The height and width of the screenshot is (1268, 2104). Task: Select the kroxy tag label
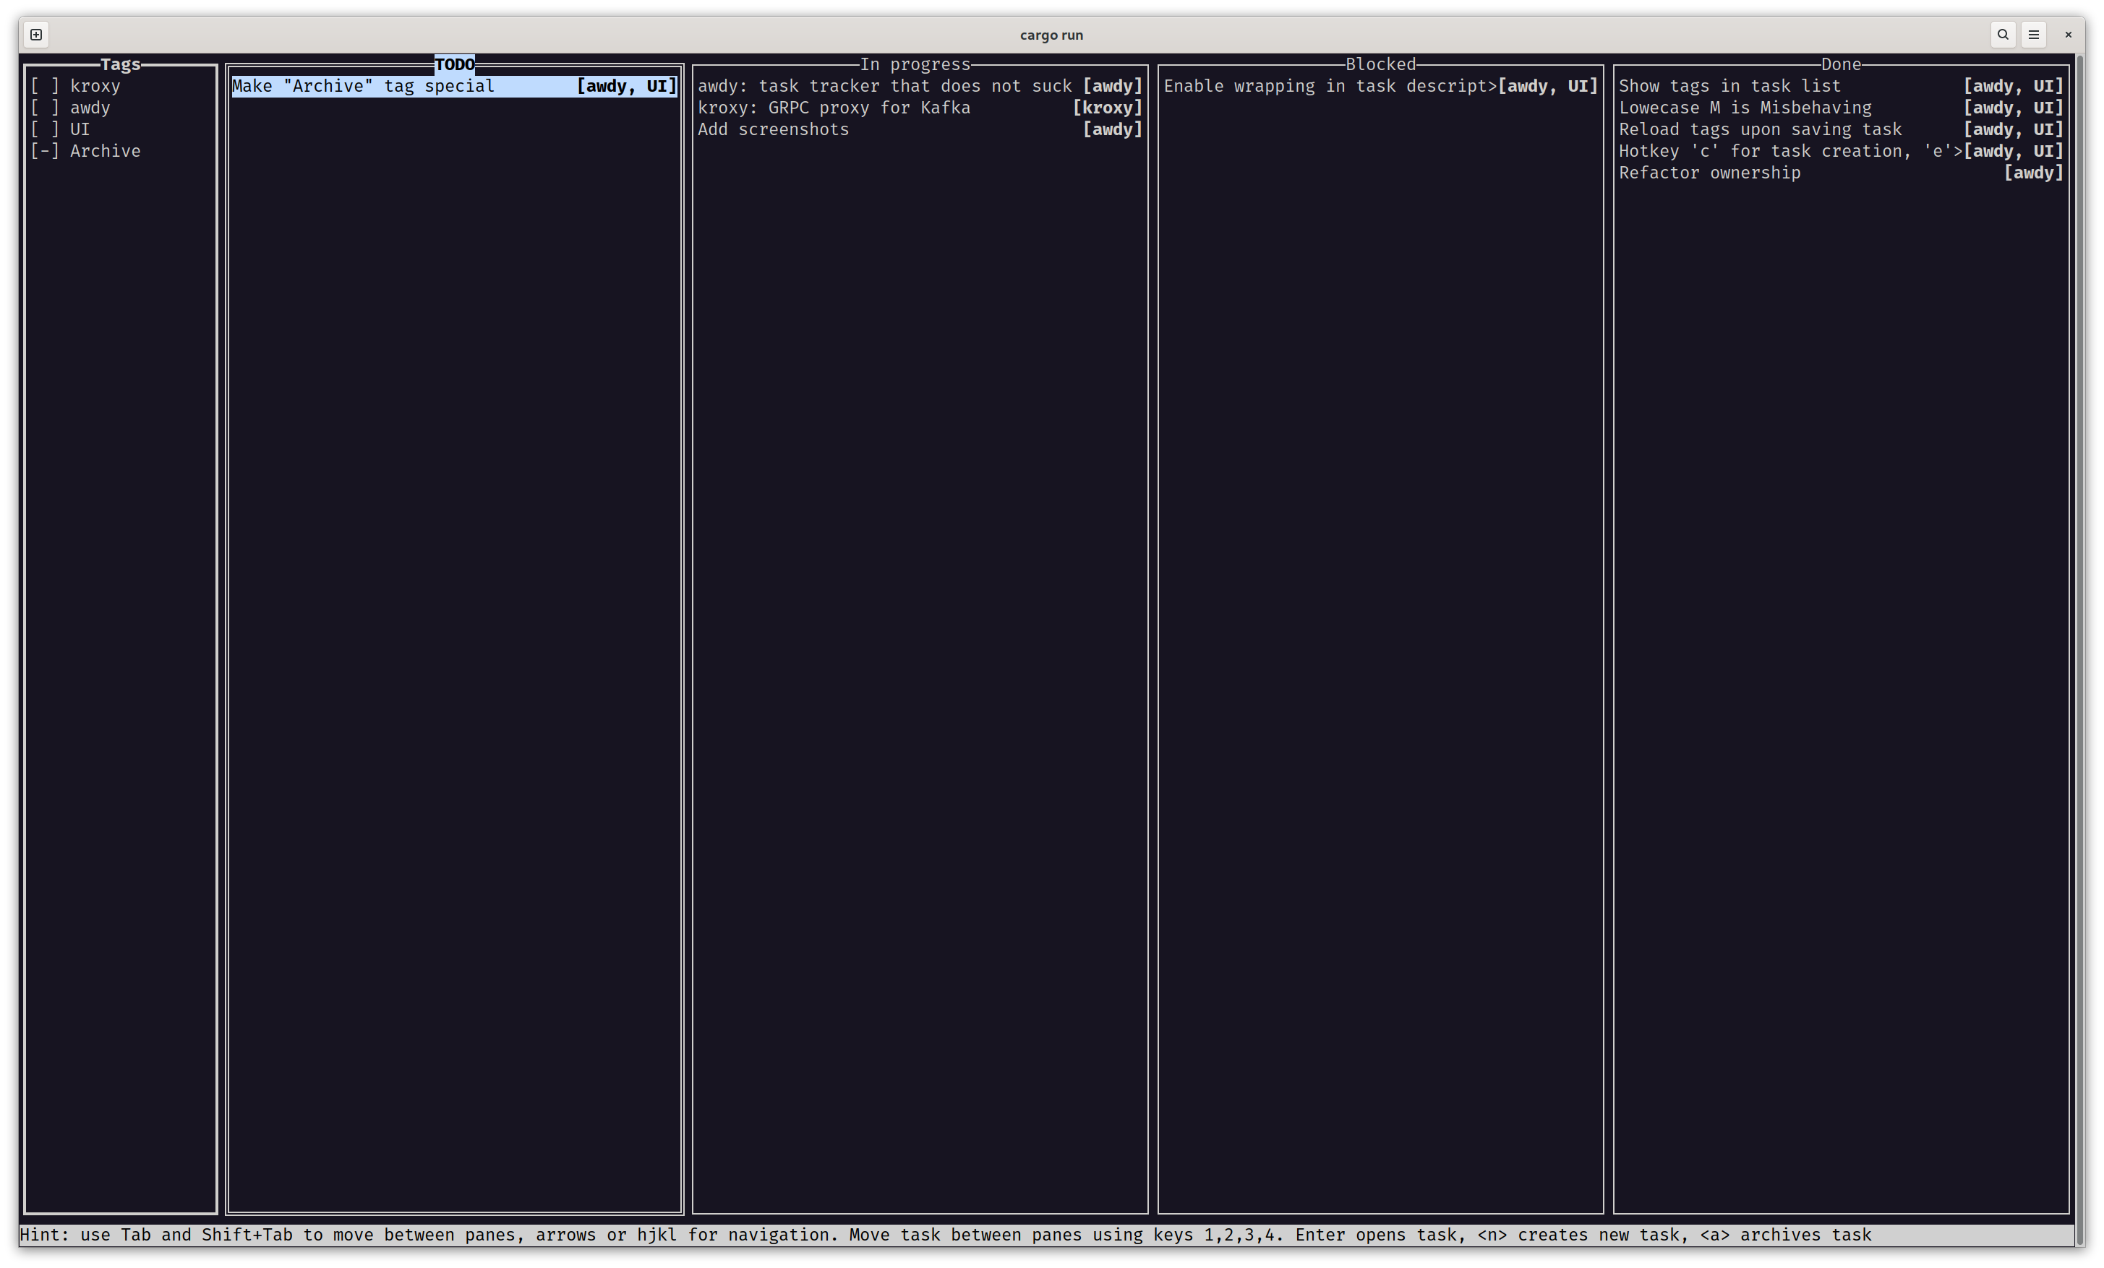[x=95, y=86]
